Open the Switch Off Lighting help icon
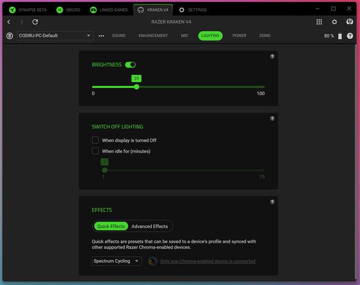This screenshot has width=360, height=285. (x=272, y=118)
